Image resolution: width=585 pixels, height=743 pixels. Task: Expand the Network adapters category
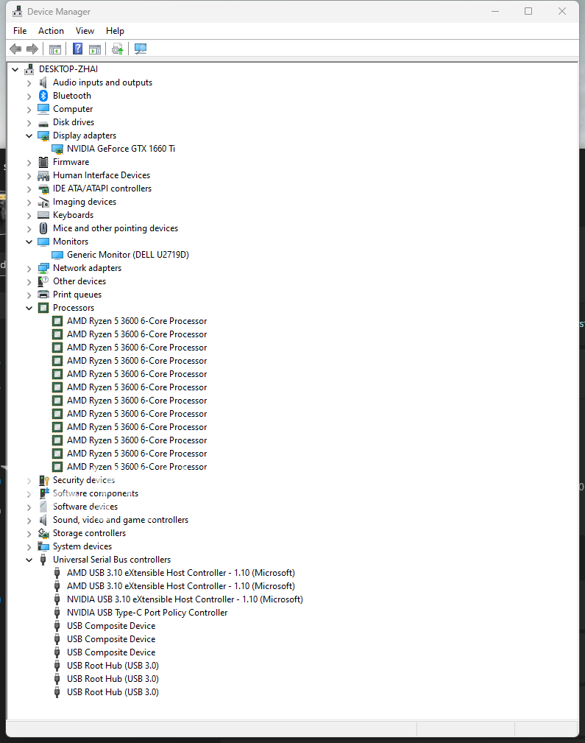(x=29, y=268)
